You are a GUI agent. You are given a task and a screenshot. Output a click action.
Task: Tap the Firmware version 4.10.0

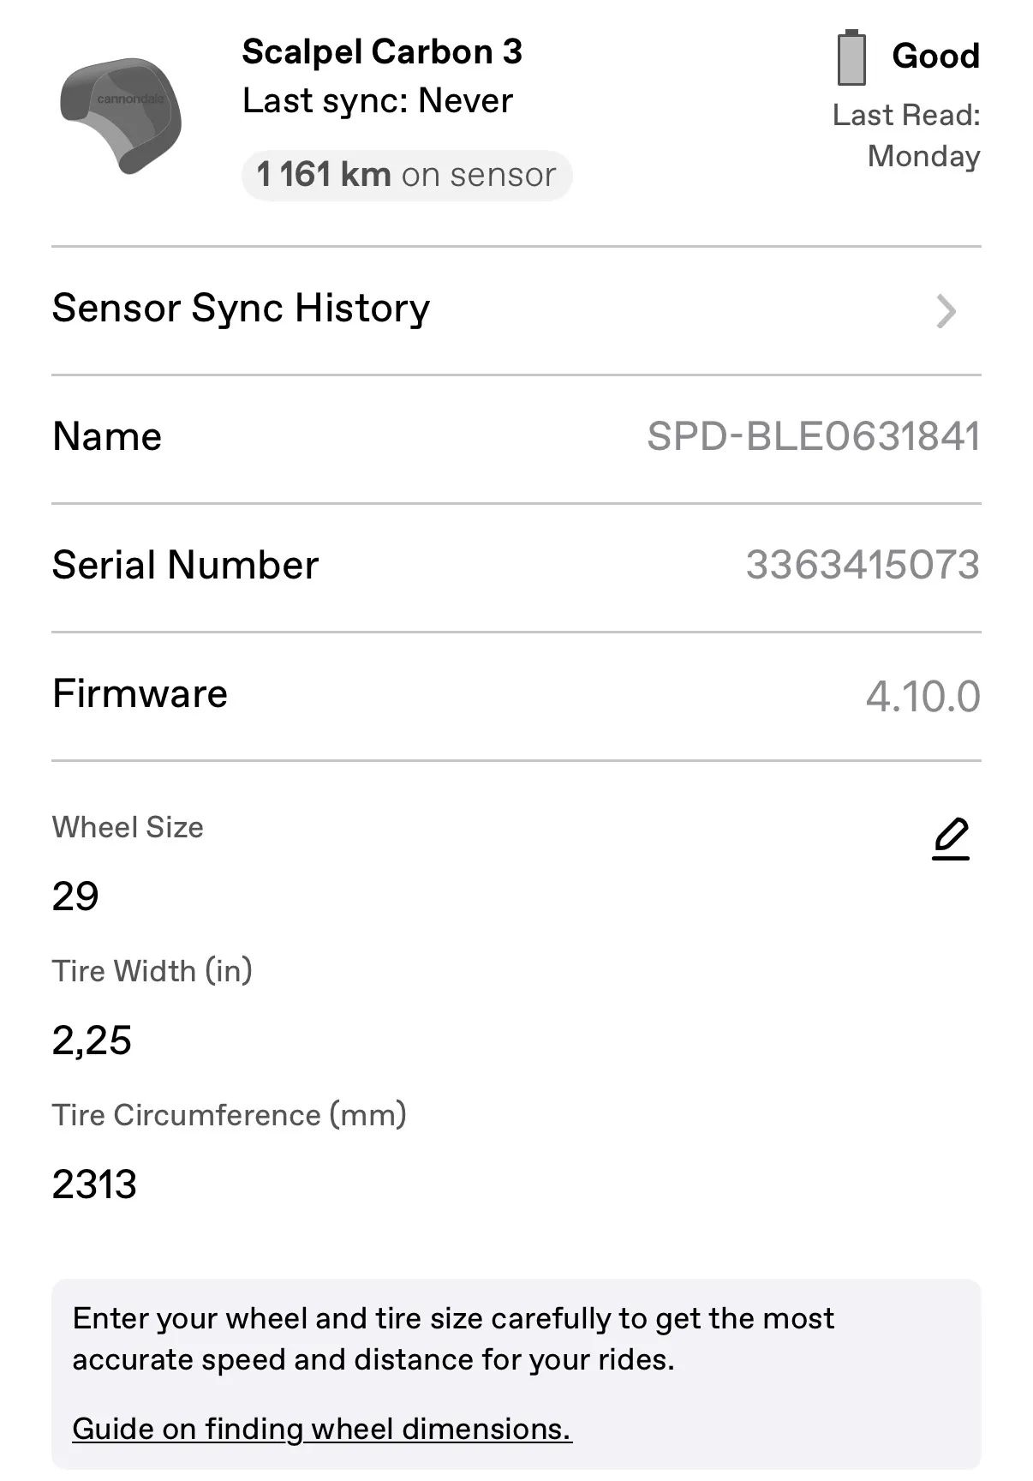(x=923, y=695)
